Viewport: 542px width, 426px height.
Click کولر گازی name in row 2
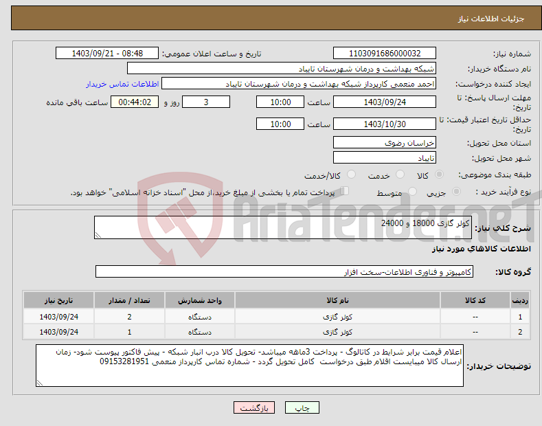[337, 332]
